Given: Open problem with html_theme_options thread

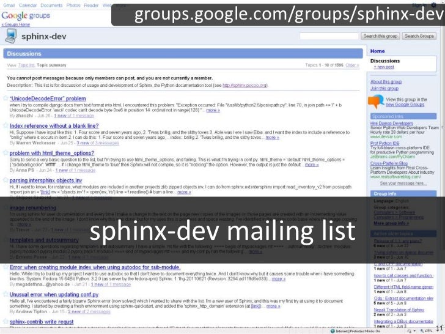Looking at the screenshot, I should point(52,153).
